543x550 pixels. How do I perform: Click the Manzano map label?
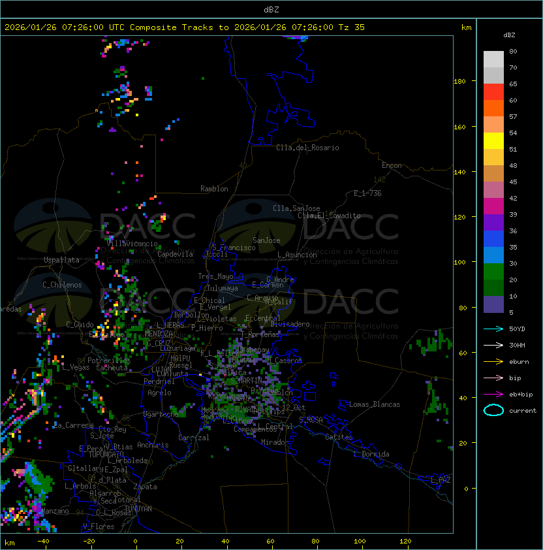(x=55, y=511)
